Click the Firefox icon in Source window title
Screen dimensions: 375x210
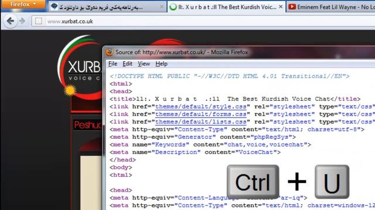(x=110, y=52)
